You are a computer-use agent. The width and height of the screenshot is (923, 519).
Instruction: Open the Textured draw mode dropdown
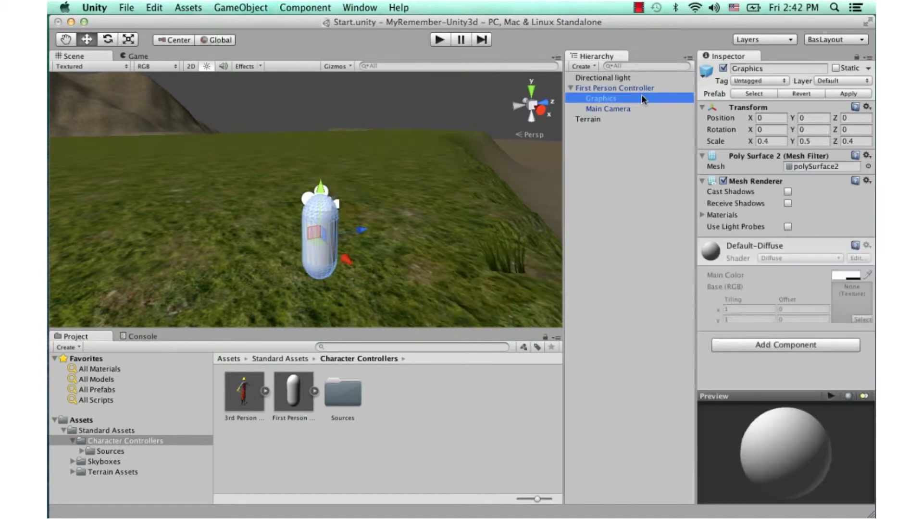(91, 66)
